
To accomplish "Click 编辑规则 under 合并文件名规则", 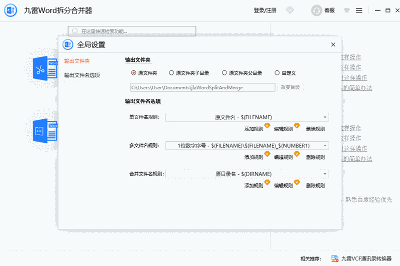I will click(x=283, y=186).
